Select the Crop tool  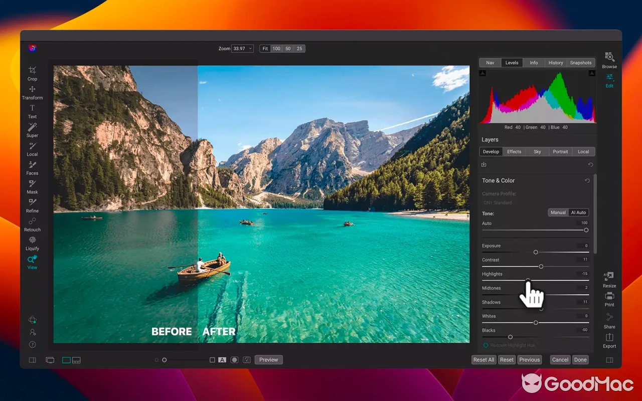tap(32, 73)
